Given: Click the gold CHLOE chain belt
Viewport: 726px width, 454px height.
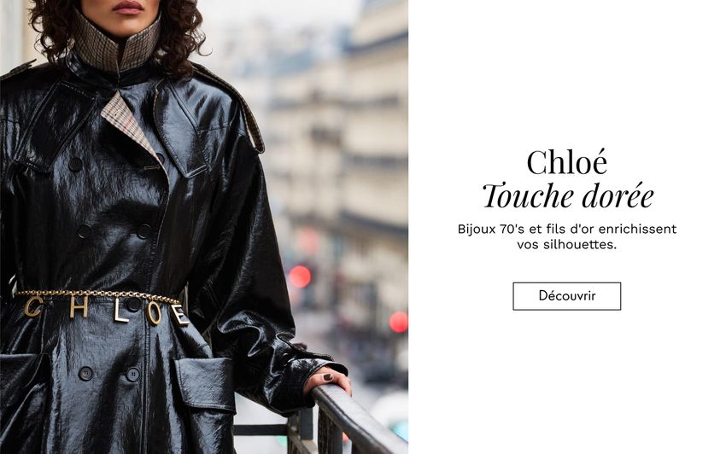Looking at the screenshot, I should click(100, 306).
